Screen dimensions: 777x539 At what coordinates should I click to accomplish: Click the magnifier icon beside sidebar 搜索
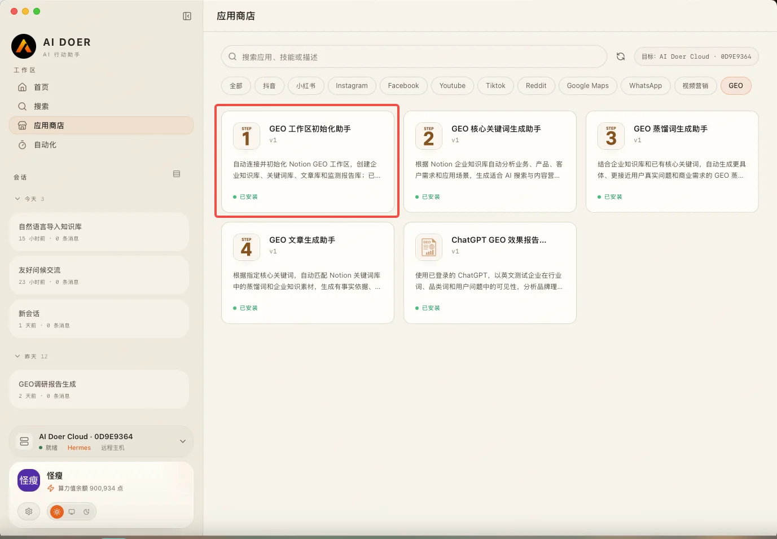(23, 106)
